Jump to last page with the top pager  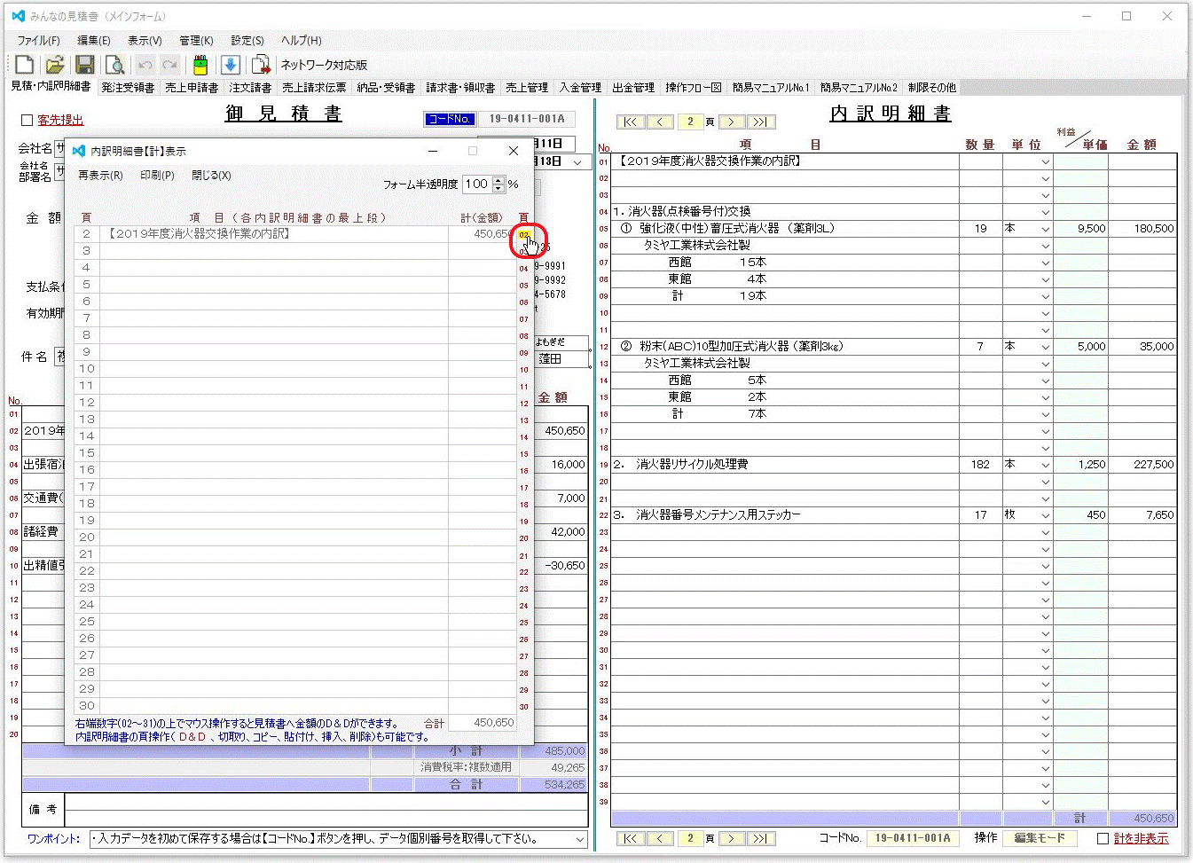coord(761,122)
